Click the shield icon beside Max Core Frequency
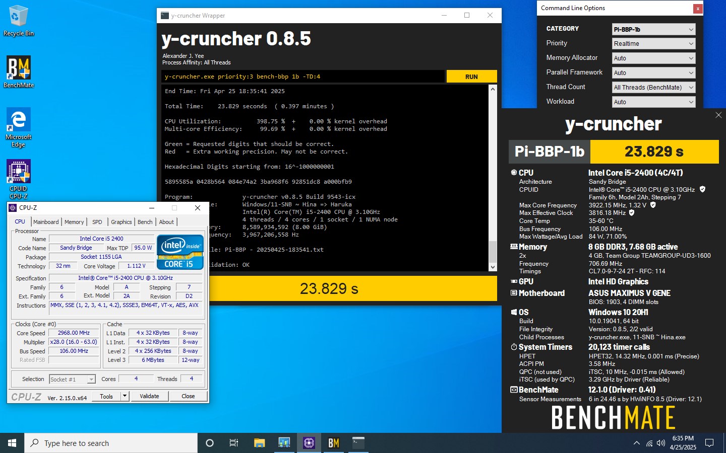The image size is (726, 453). [653, 205]
